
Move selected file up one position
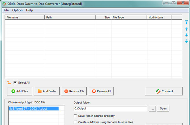[x=187, y=29]
